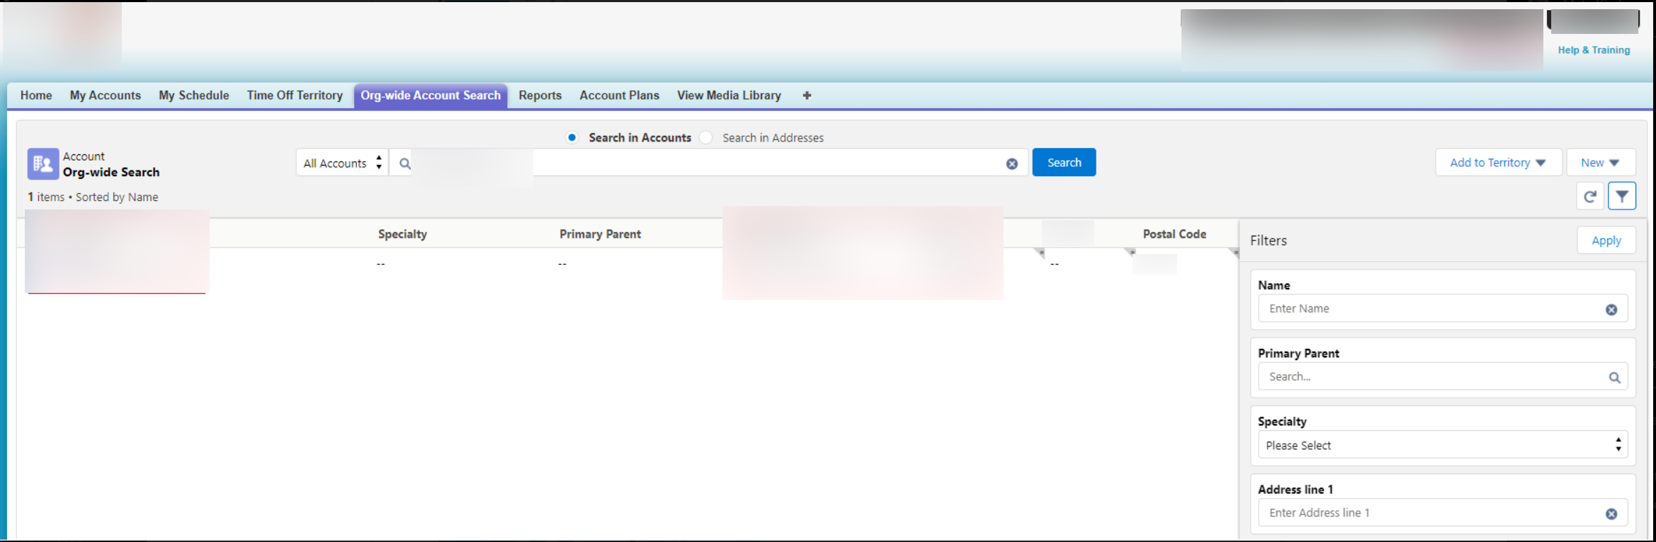Apply the selected filters
The height and width of the screenshot is (542, 1656).
1606,241
